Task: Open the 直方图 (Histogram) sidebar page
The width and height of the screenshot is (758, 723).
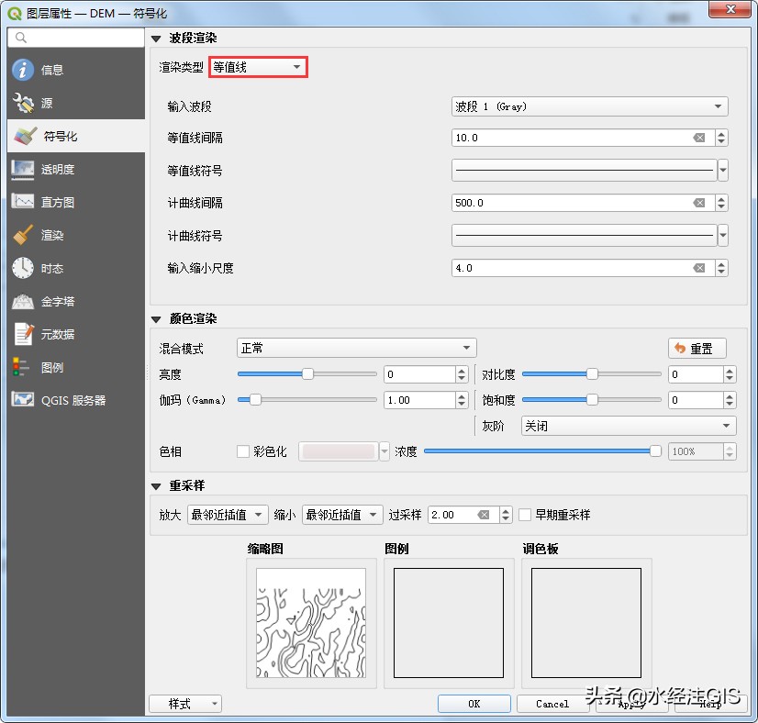Action: [x=76, y=202]
